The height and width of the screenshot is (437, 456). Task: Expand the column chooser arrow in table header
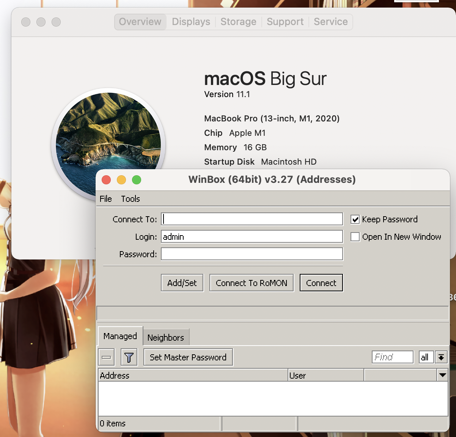coord(442,375)
